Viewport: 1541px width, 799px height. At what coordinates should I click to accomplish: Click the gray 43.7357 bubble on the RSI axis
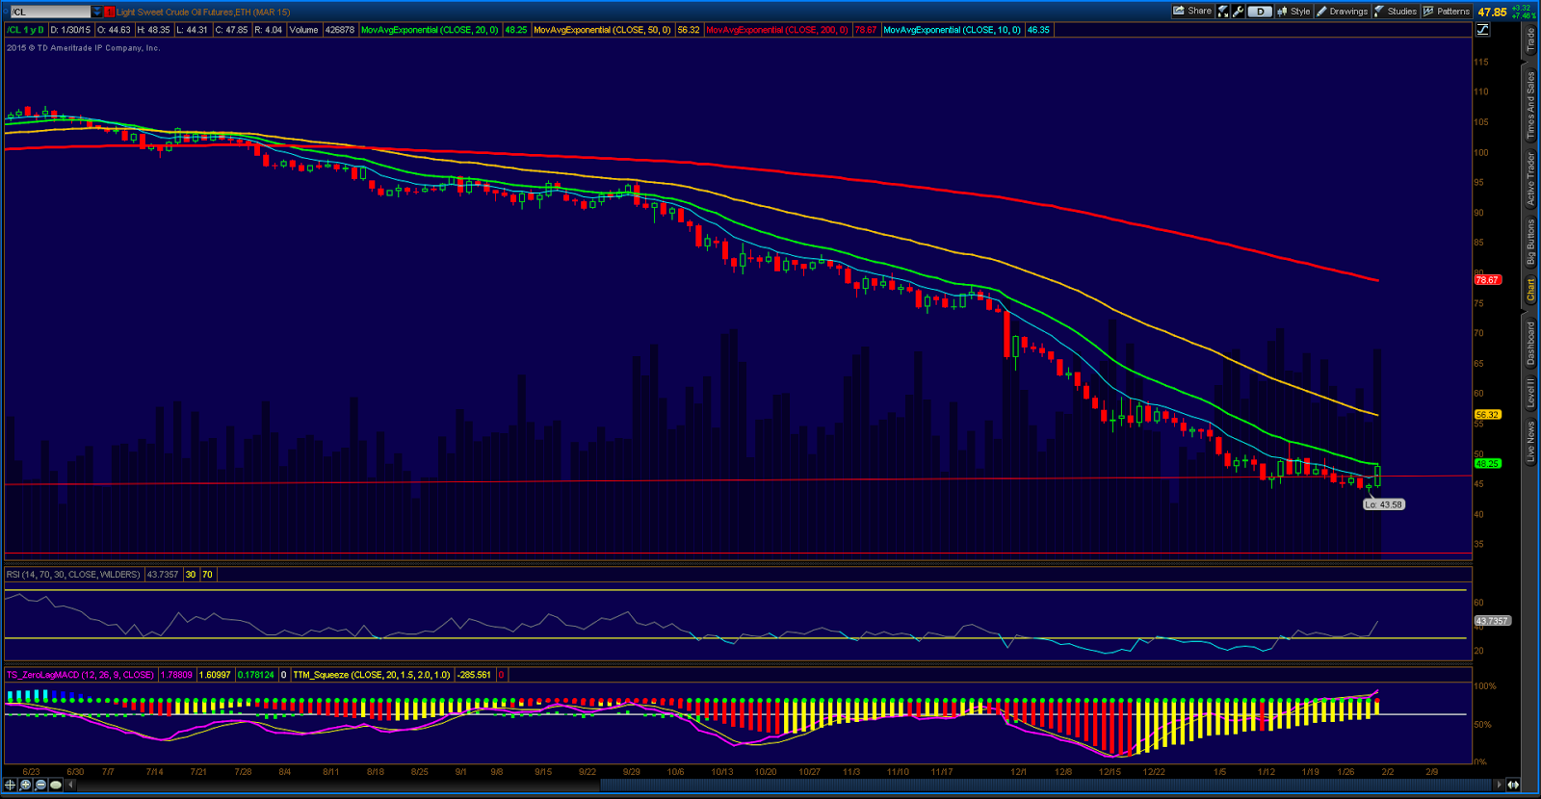coord(1492,621)
